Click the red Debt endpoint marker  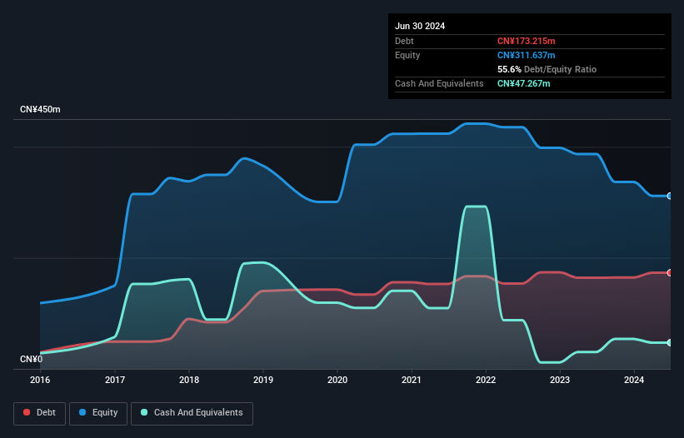pos(670,273)
